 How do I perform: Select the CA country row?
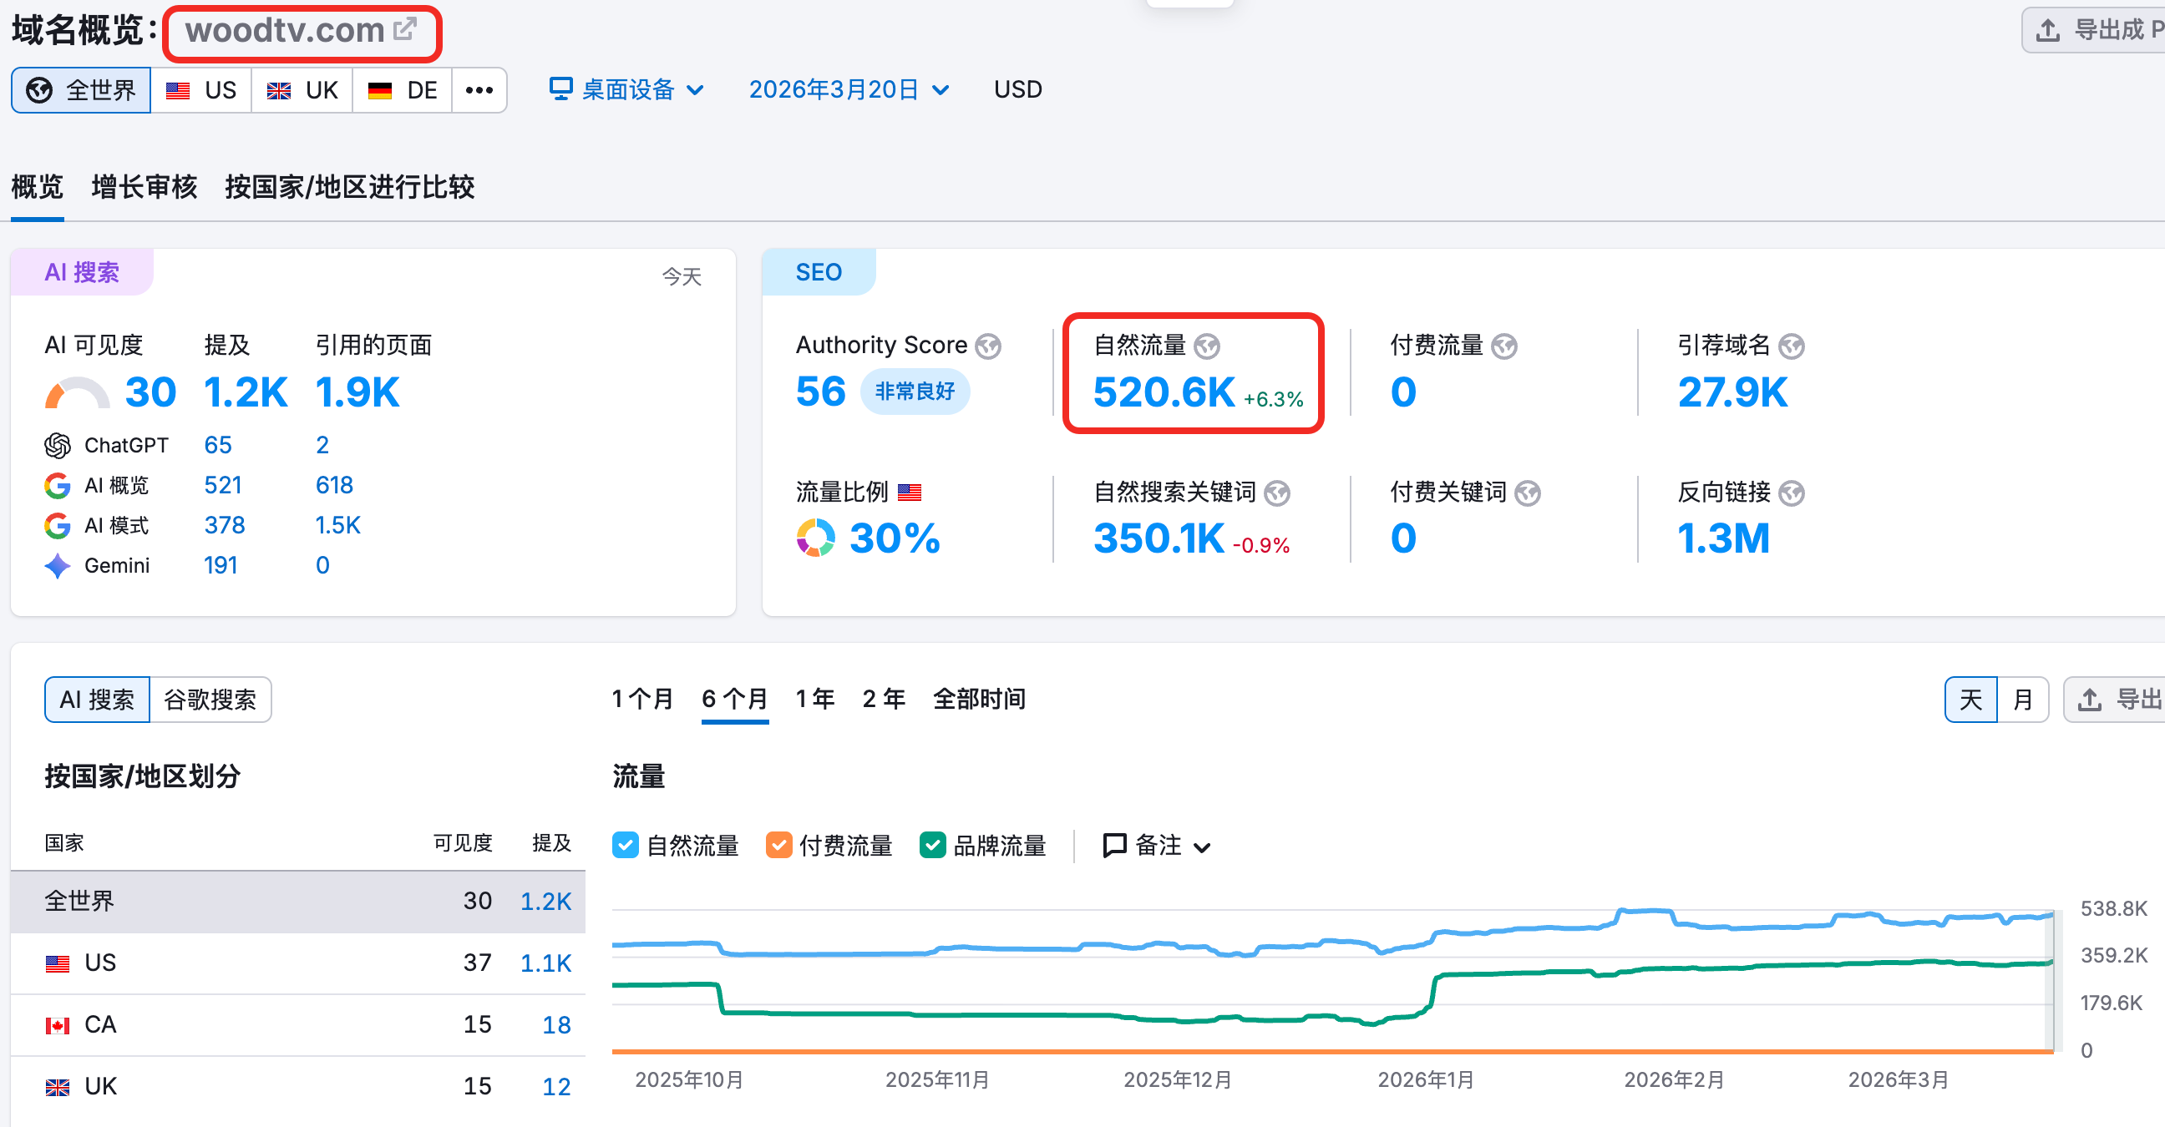[x=297, y=1024]
